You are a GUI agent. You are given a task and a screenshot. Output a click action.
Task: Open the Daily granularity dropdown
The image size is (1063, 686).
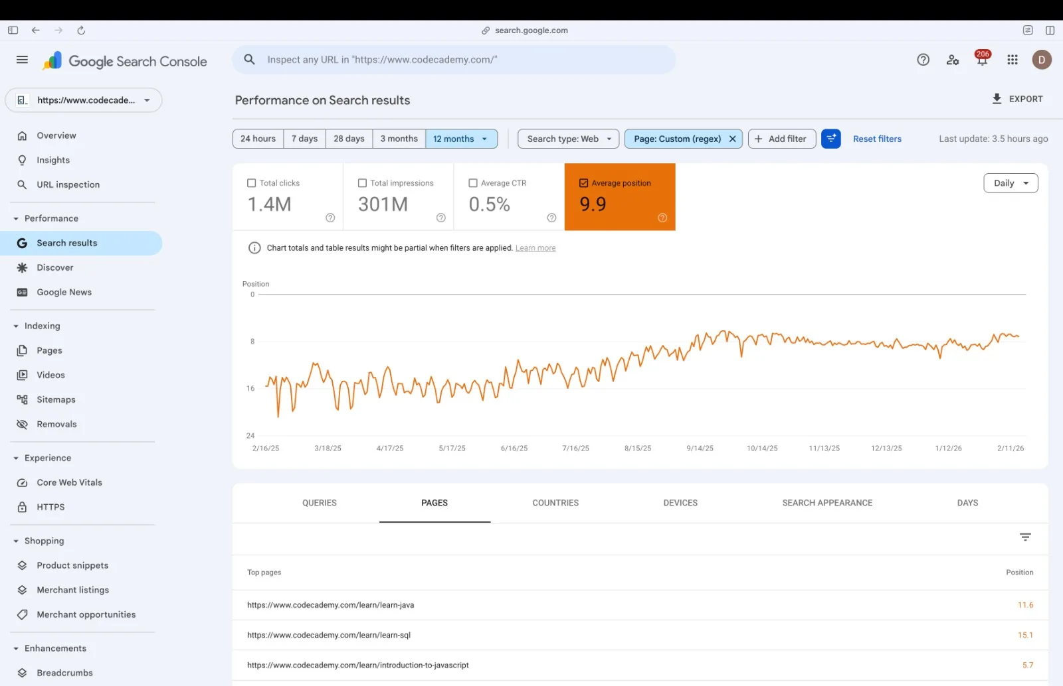[1011, 183]
